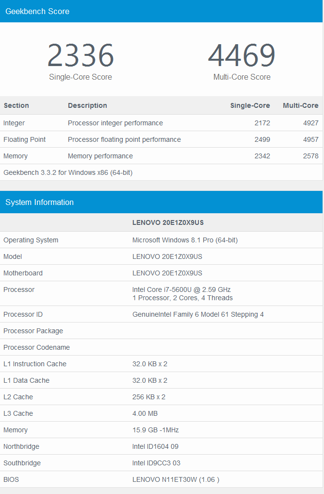Click the Memory performance description text
Screen dimensions: 324x494
pos(100,156)
